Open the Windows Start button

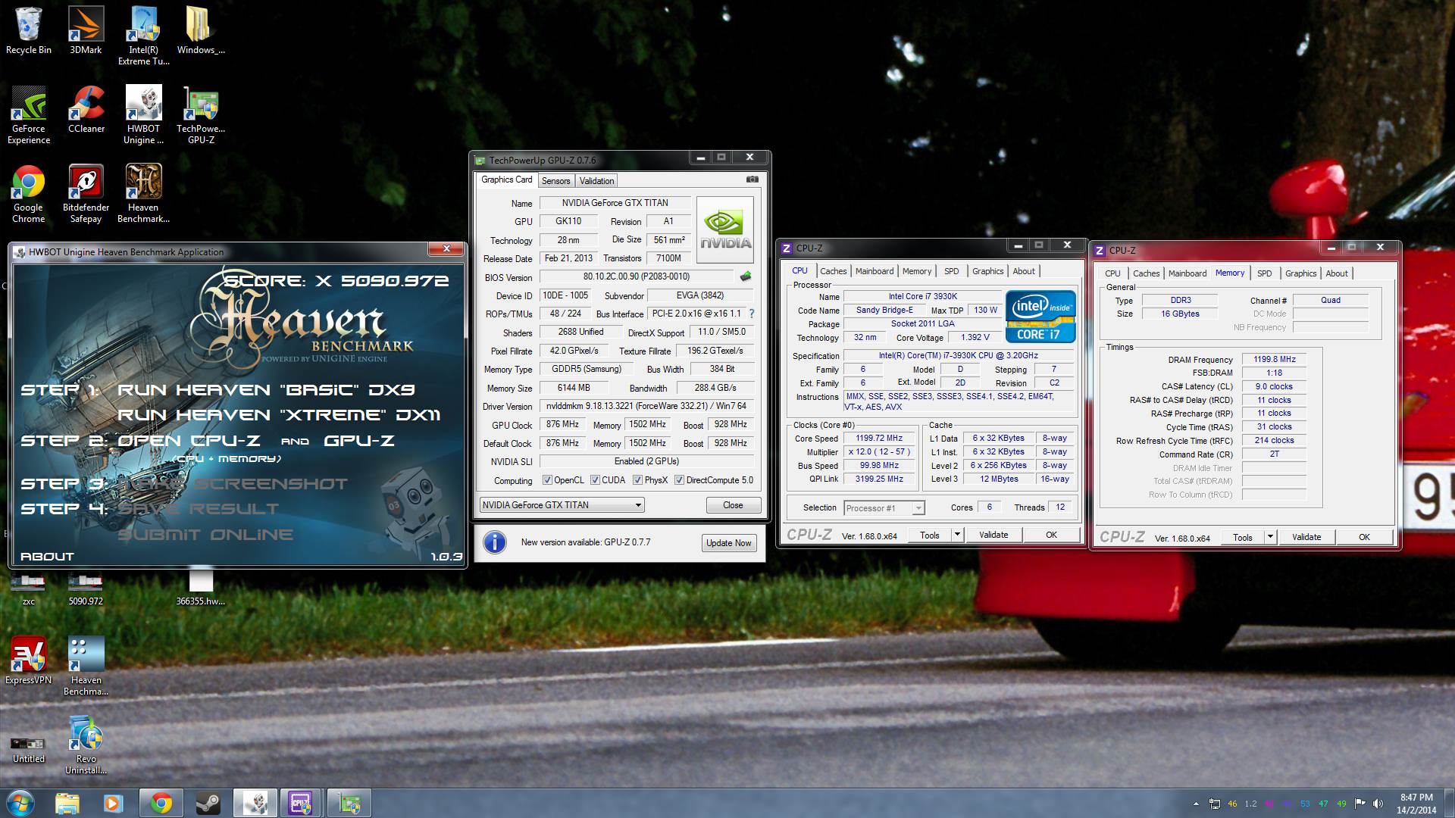point(20,803)
